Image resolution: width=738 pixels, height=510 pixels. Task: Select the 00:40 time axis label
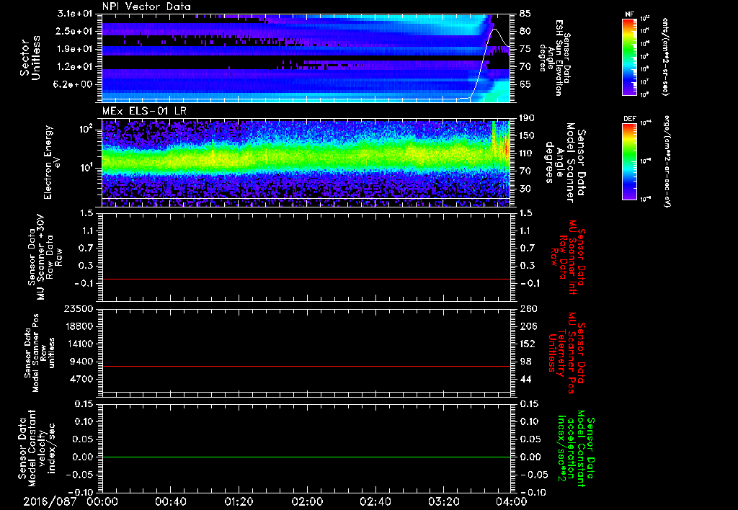click(170, 501)
